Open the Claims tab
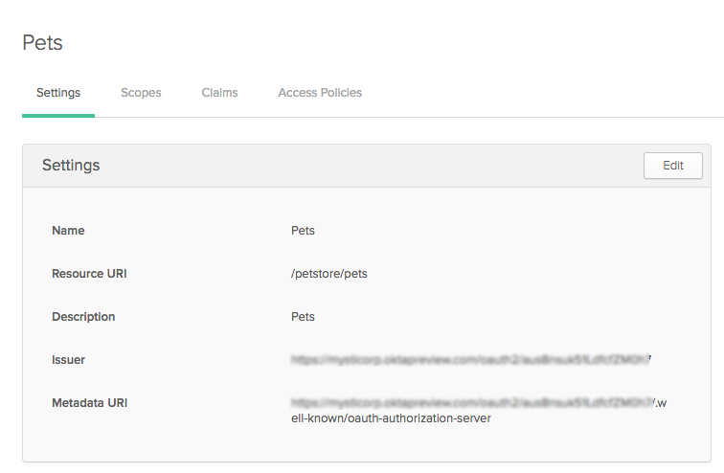Image resolution: width=724 pixels, height=473 pixels. [219, 93]
